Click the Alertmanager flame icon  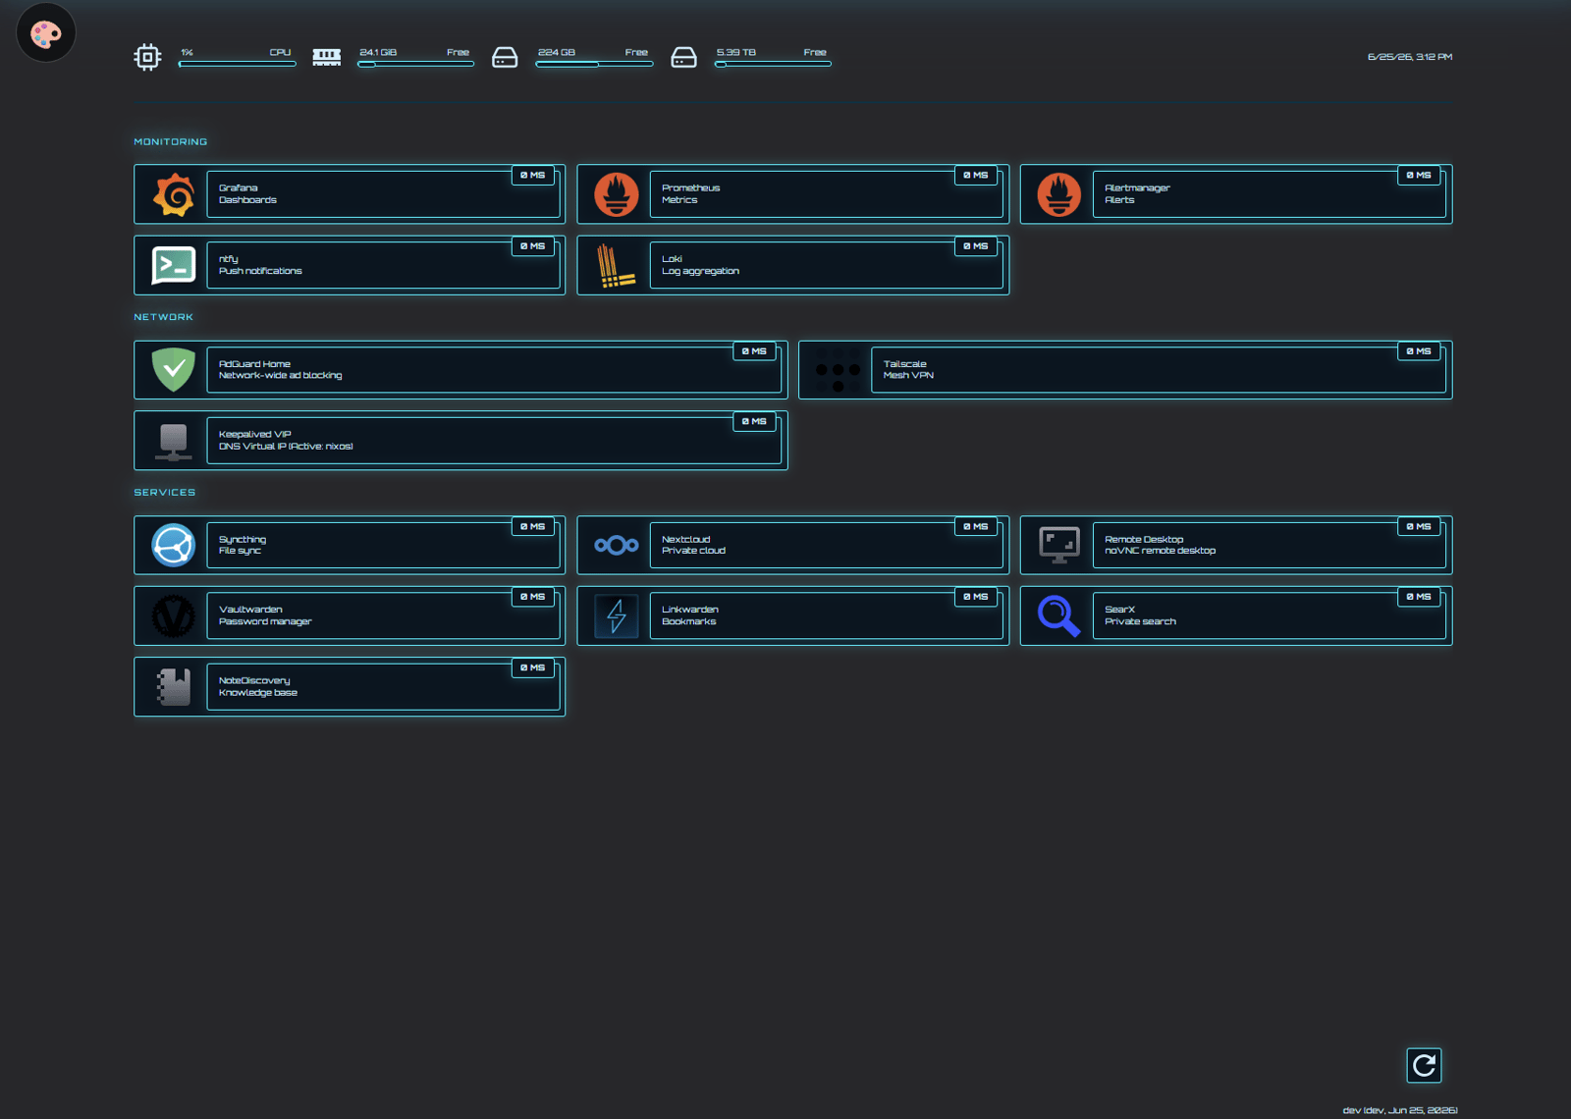pos(1059,194)
